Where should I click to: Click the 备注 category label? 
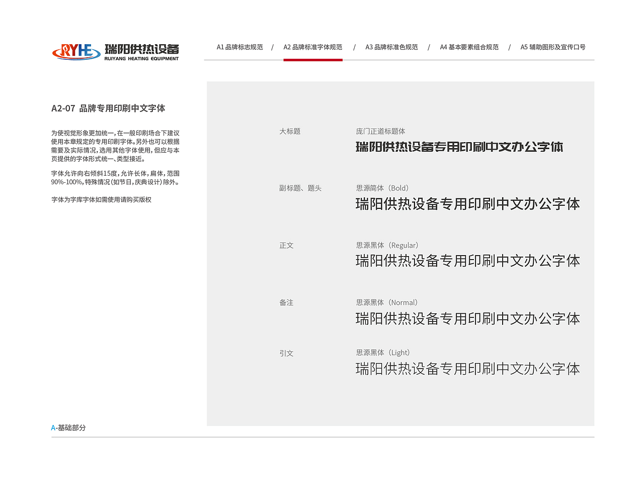[x=286, y=302]
